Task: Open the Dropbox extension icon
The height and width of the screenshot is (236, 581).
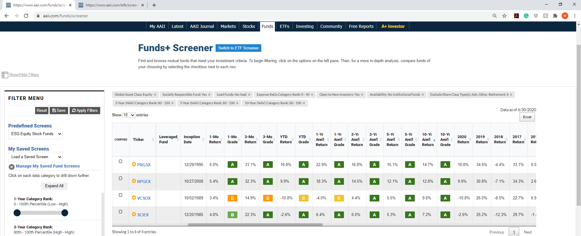Action: point(536,16)
